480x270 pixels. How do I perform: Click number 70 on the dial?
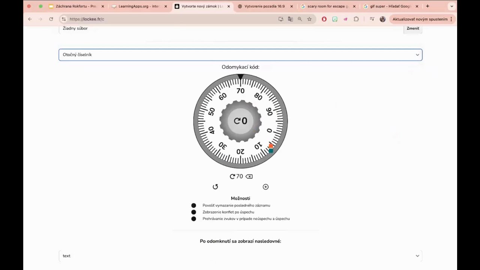[240, 91]
